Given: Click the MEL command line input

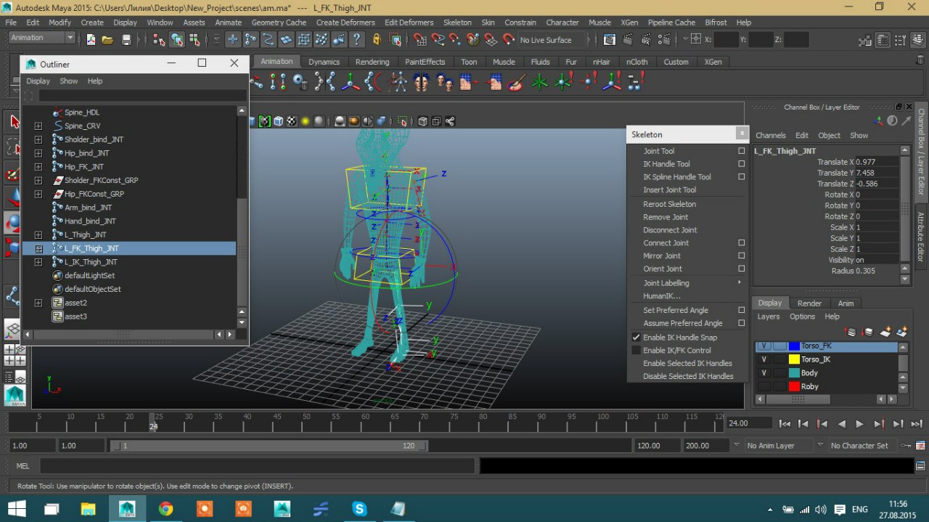Looking at the screenshot, I should pyautogui.click(x=258, y=465).
